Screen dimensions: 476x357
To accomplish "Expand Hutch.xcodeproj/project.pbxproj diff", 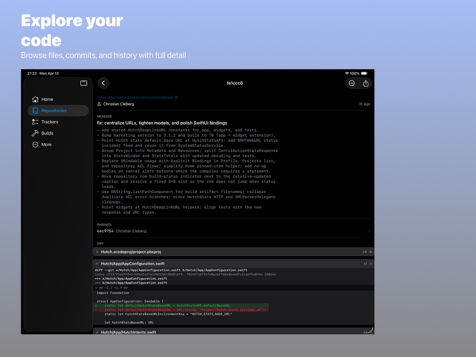I will tap(234, 252).
